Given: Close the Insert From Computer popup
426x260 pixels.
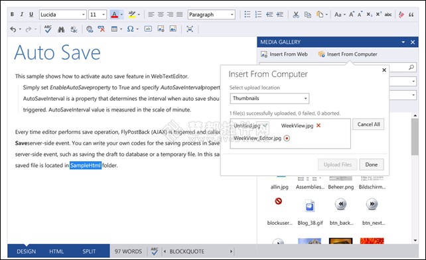Looking at the screenshot, I should [x=384, y=70].
